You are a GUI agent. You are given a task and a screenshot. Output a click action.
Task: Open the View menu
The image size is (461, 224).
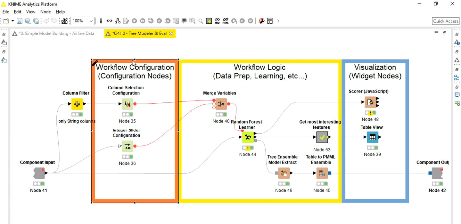pyautogui.click(x=31, y=12)
